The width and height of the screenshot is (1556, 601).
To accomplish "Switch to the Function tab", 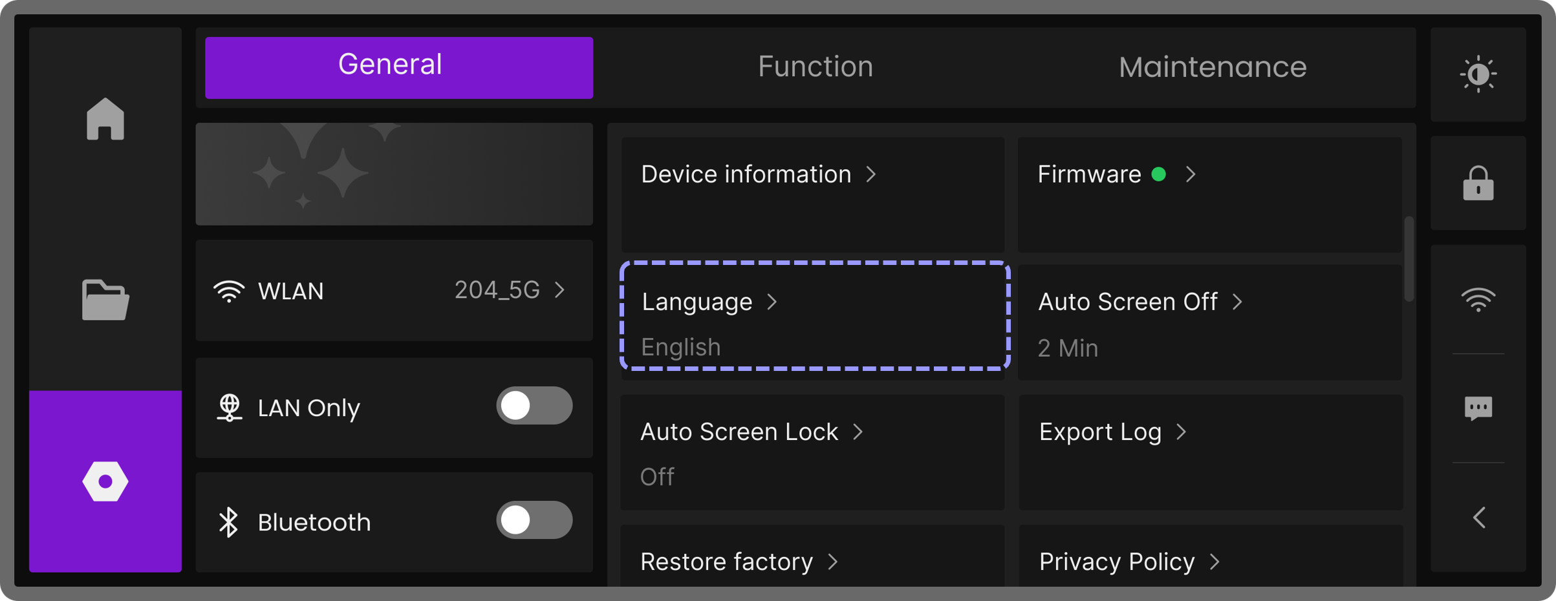I will (x=815, y=67).
